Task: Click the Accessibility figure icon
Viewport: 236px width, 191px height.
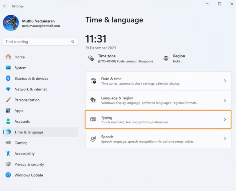Action: coord(8,154)
